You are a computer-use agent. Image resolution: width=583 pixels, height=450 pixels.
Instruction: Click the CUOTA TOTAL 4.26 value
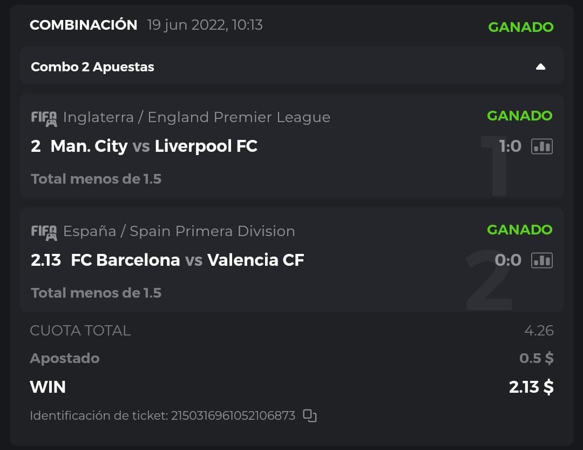click(539, 331)
